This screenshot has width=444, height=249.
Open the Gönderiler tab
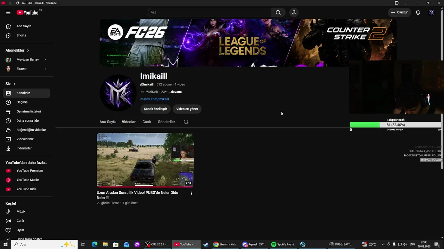point(166,122)
